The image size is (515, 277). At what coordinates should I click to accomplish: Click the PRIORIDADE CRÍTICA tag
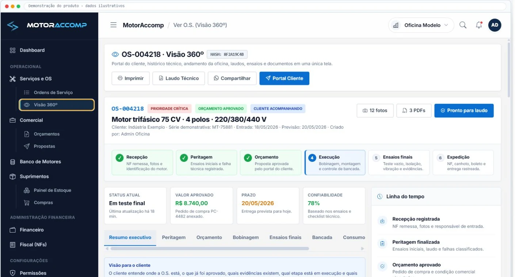[169, 109]
